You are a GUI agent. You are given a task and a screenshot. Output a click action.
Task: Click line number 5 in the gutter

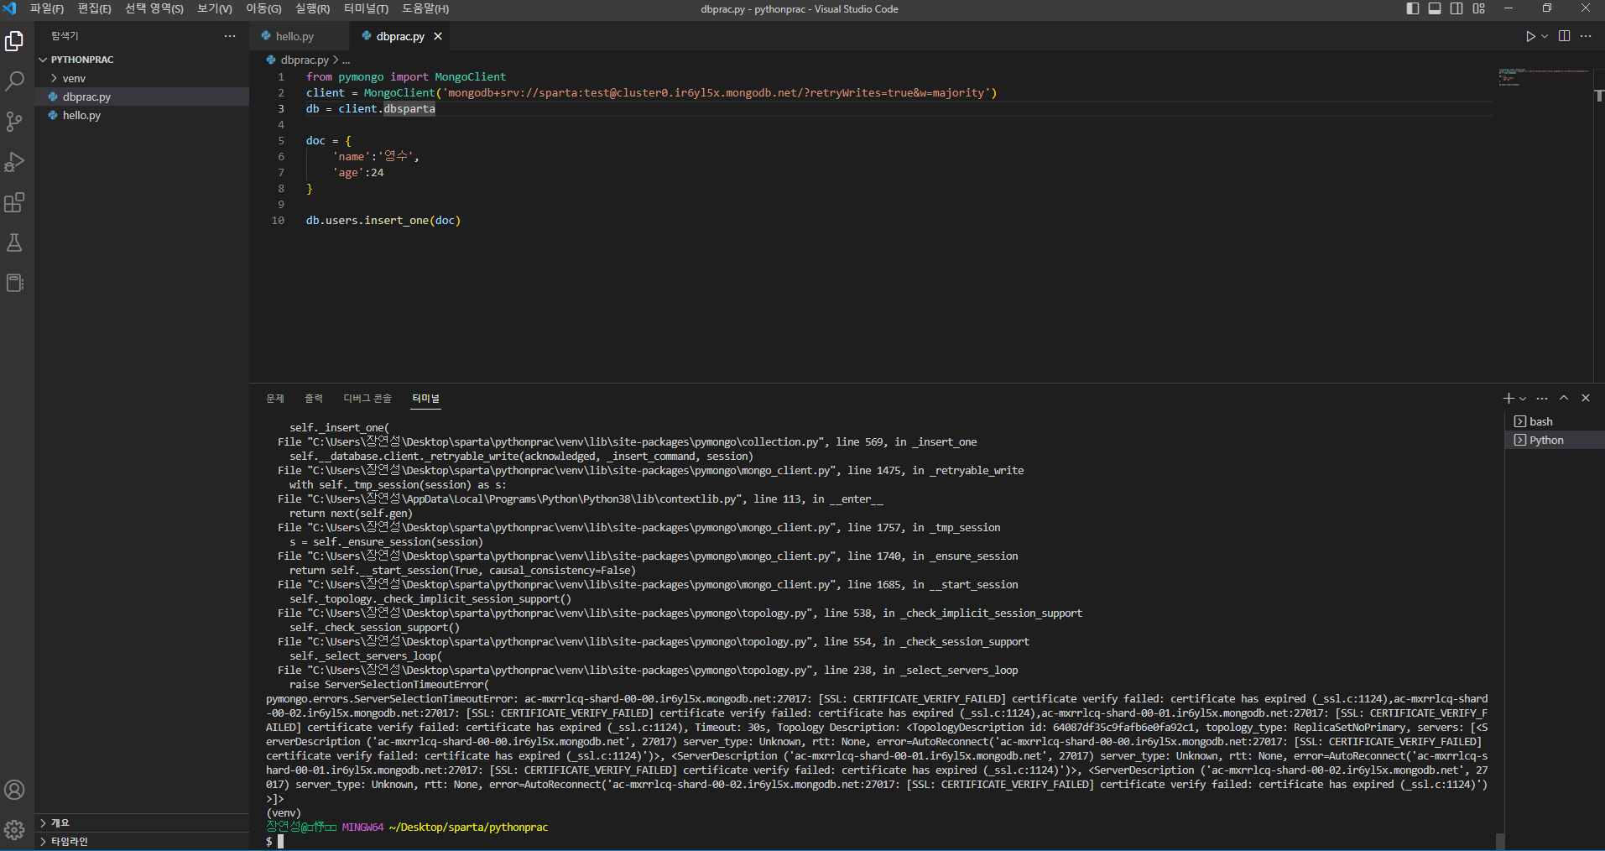coord(281,140)
